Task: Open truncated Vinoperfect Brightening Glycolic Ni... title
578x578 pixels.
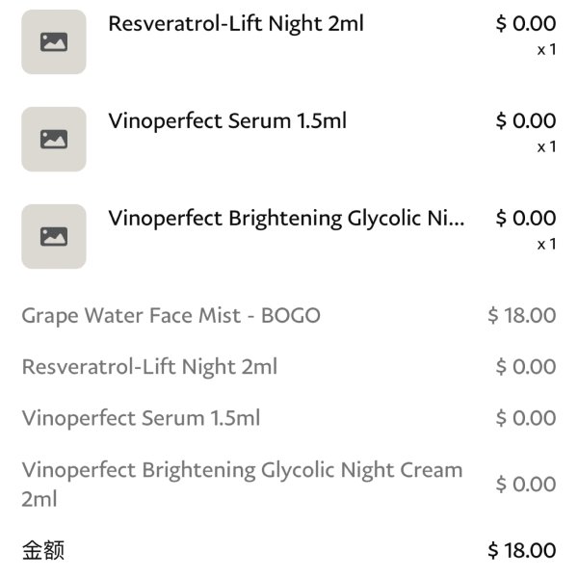Action: [x=286, y=219]
